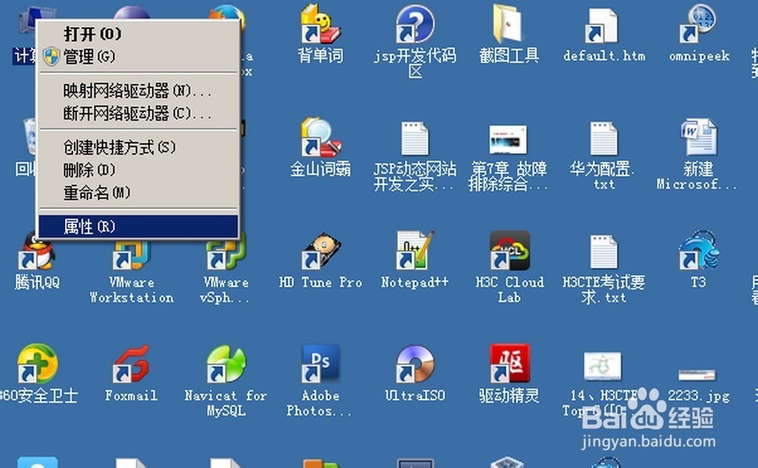Choose 打开(O) in the context menu
Image resolution: width=758 pixels, height=468 pixels.
pos(139,34)
